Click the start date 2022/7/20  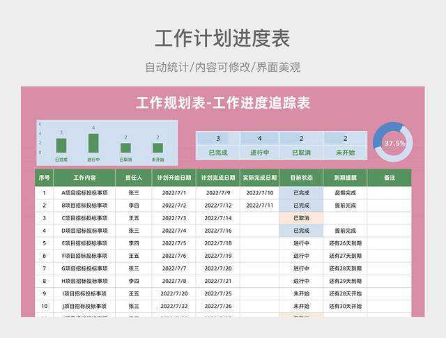174,293
